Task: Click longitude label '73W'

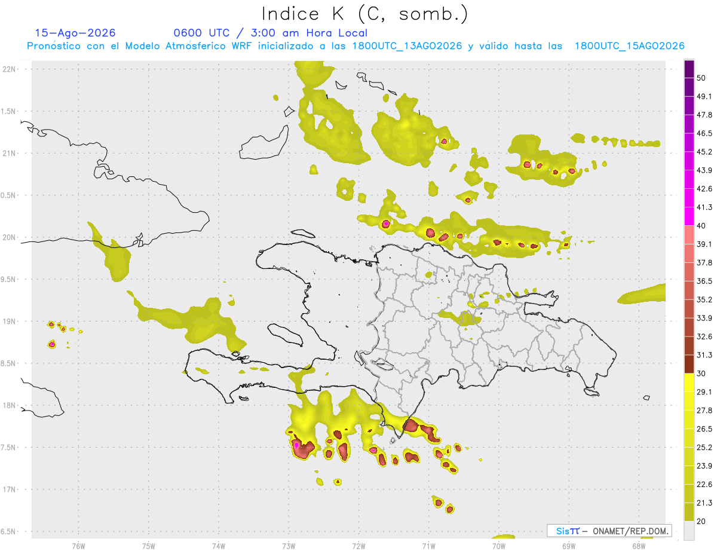Action: click(x=289, y=546)
